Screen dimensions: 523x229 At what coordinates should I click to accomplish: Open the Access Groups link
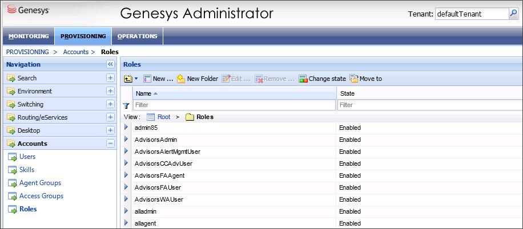[x=41, y=196]
